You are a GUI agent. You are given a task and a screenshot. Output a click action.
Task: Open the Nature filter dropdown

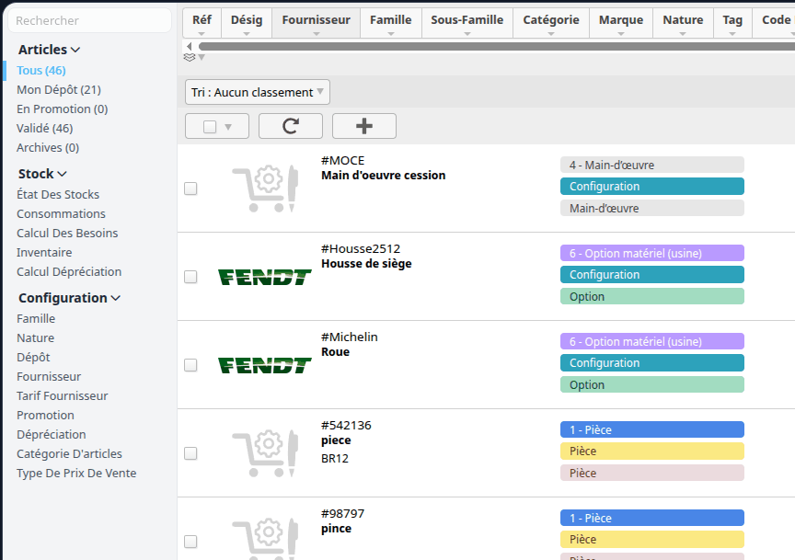(683, 23)
